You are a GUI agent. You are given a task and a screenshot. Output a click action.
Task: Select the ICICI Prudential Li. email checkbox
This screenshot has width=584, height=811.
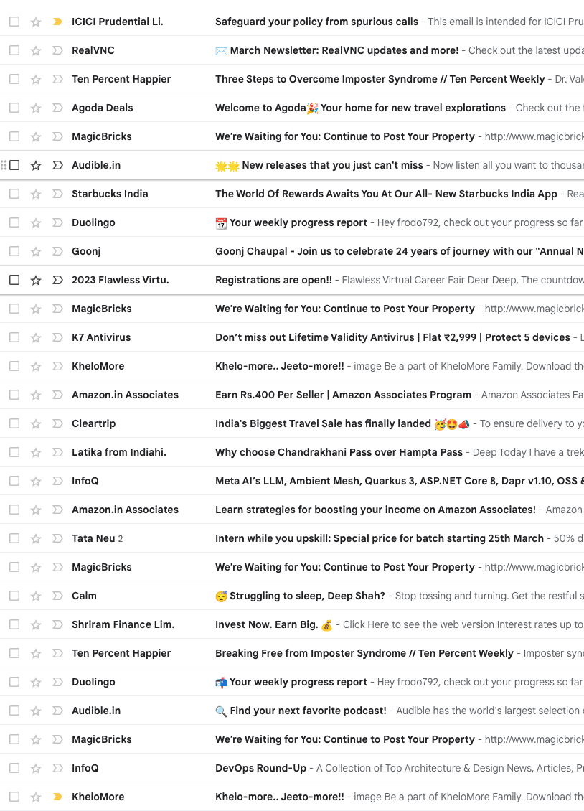(x=14, y=22)
